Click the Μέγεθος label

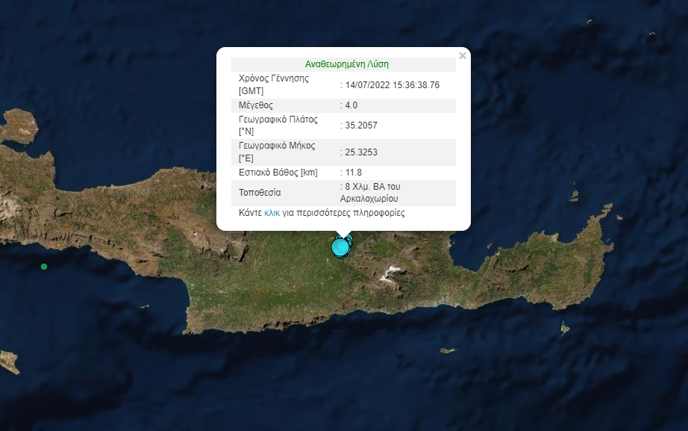pyautogui.click(x=256, y=105)
